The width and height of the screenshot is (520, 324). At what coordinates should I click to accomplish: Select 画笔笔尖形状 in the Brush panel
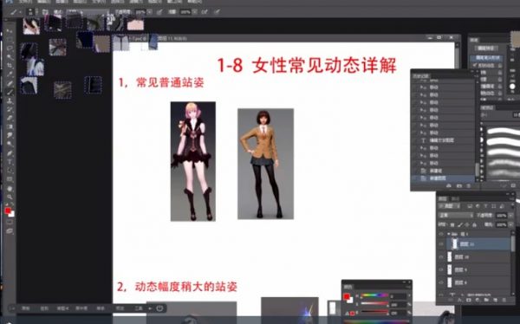point(487,58)
